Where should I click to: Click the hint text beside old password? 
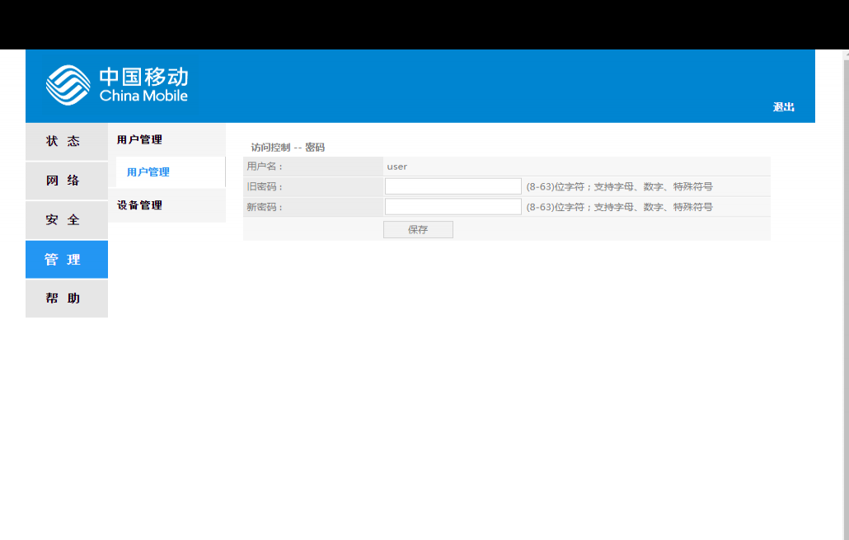tap(619, 186)
